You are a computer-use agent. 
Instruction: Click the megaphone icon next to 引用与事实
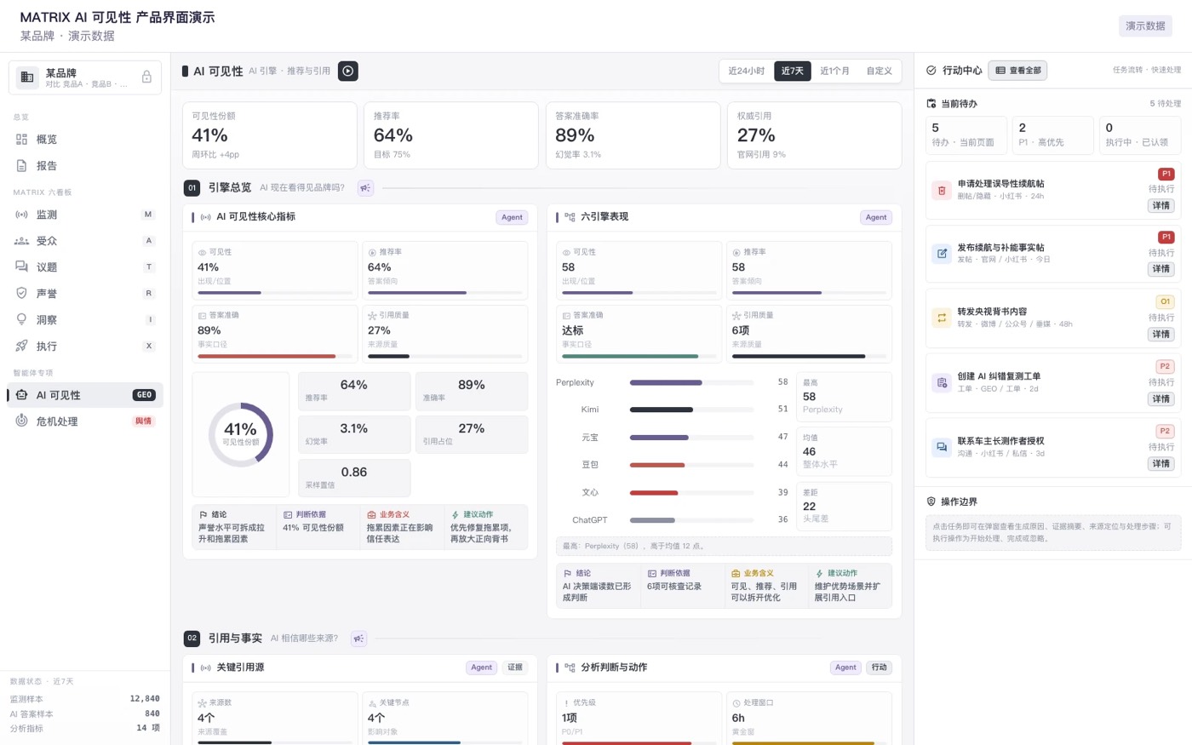358,639
